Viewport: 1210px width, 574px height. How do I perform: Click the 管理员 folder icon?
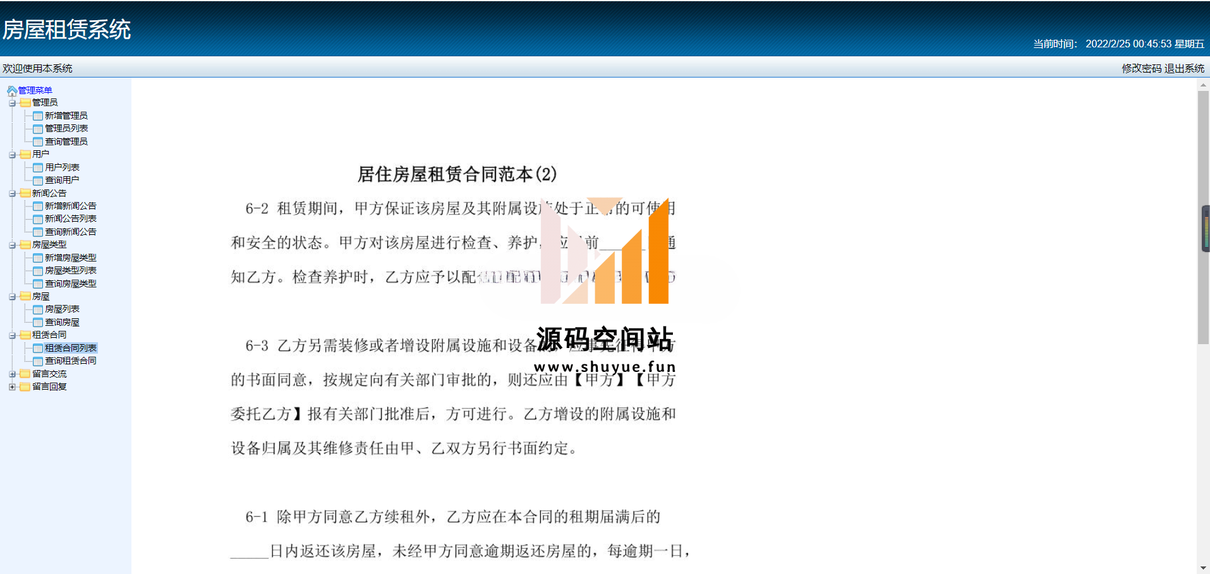(x=25, y=102)
